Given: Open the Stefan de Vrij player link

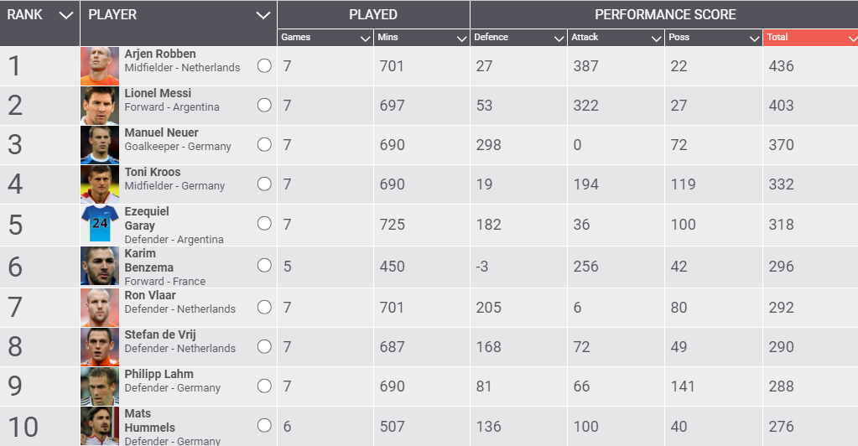Looking at the screenshot, I should (x=160, y=334).
